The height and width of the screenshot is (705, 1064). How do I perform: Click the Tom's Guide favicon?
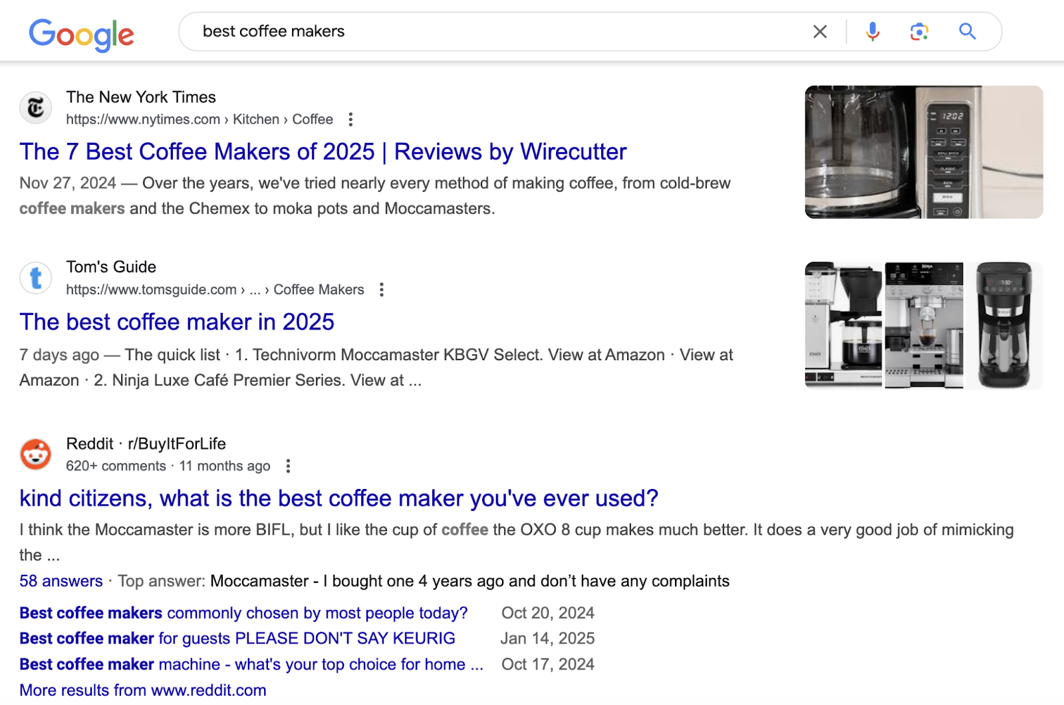(36, 278)
